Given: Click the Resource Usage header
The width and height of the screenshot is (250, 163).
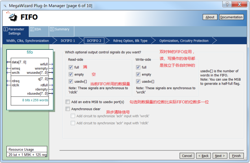Looking at the screenshot, I should (21, 149).
